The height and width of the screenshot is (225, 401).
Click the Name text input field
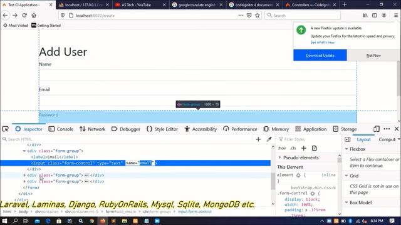(198, 75)
